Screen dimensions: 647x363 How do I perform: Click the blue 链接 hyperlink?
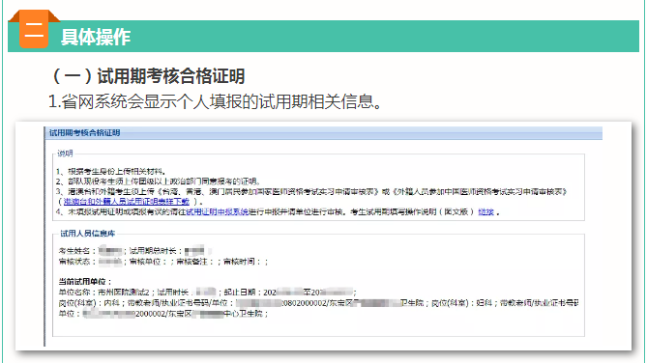(x=486, y=211)
